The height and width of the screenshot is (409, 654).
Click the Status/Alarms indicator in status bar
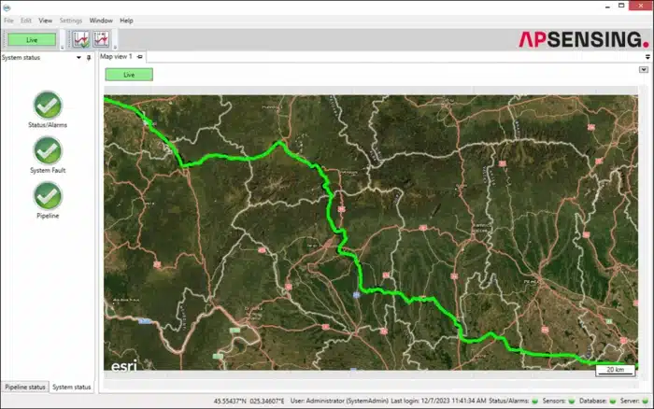coord(537,401)
